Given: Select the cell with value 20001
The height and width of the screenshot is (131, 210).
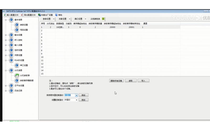Looking at the screenshot, I should [132, 27].
